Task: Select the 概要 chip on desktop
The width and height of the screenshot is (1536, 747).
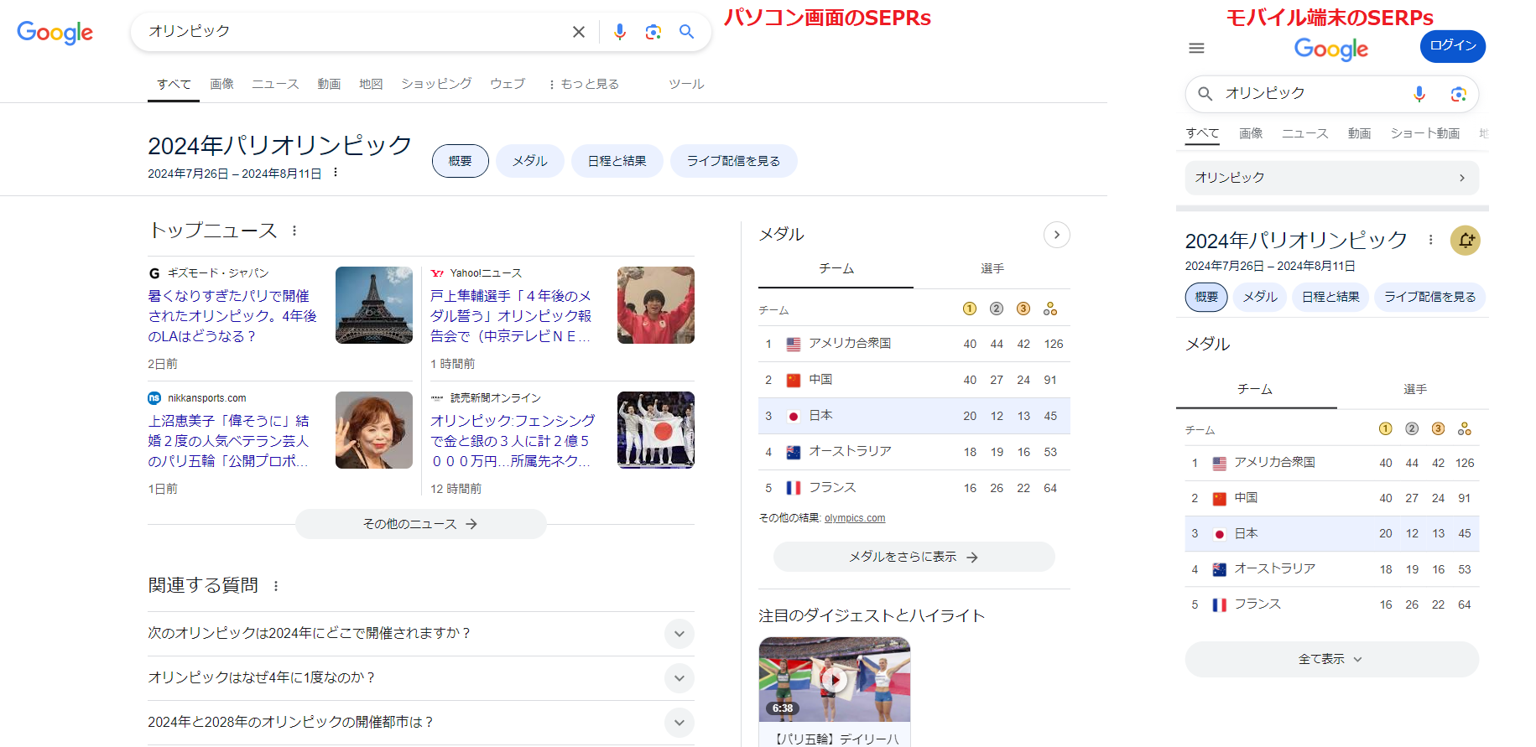Action: coord(461,161)
